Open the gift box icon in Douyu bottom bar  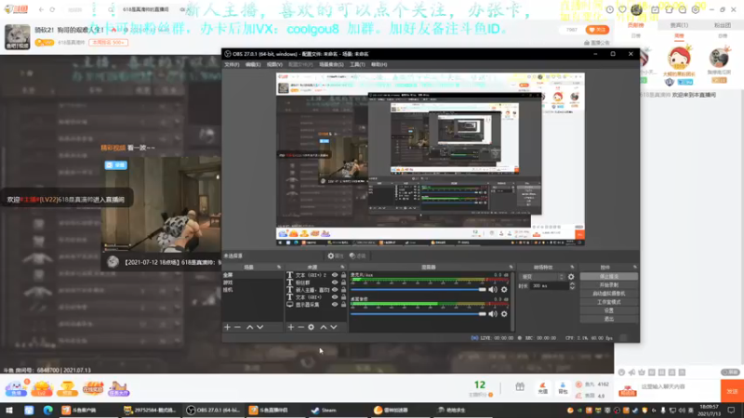tap(520, 387)
